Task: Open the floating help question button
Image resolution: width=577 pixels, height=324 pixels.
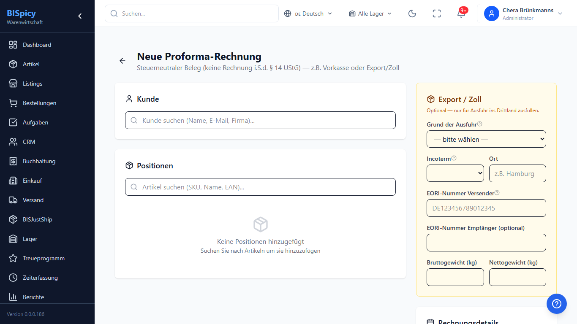Action: click(x=557, y=304)
